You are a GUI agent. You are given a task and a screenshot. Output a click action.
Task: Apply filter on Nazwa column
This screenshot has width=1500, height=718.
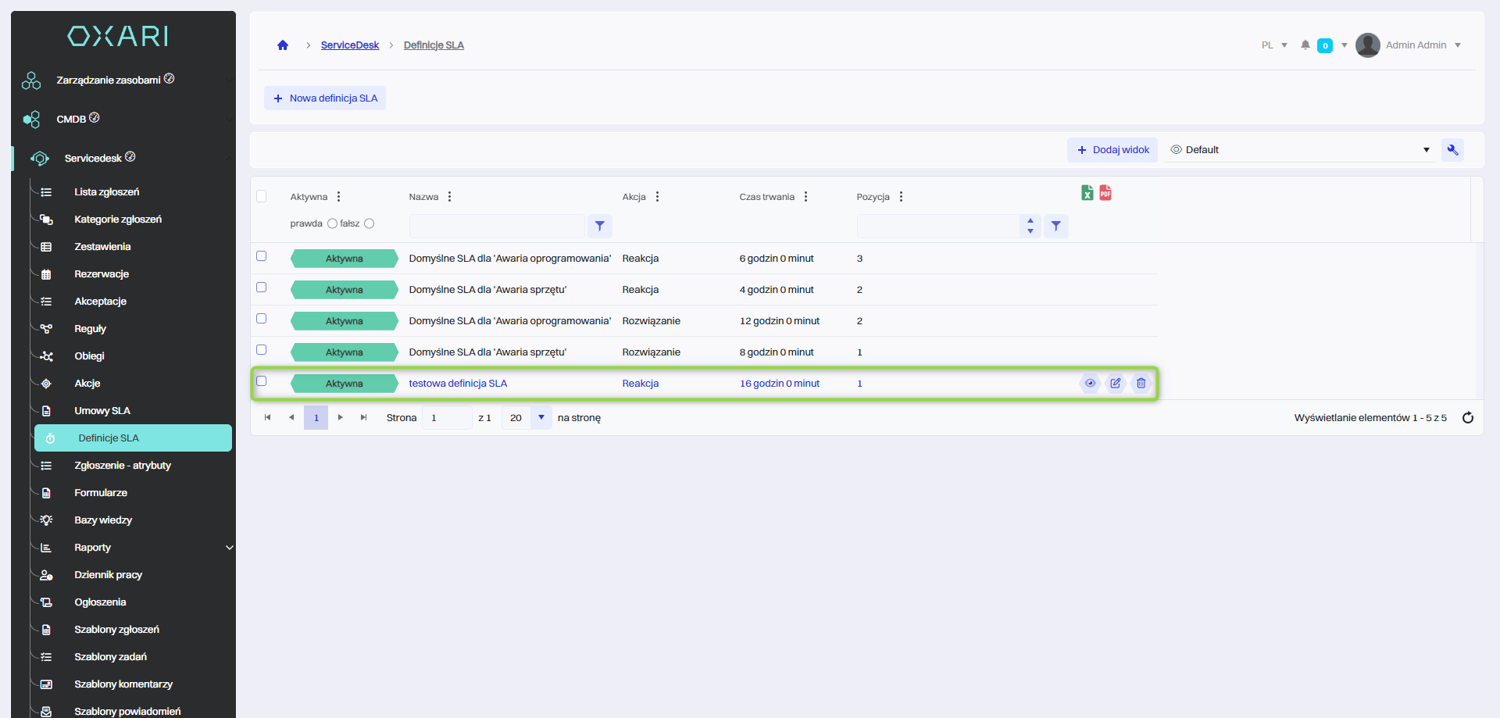coord(599,226)
